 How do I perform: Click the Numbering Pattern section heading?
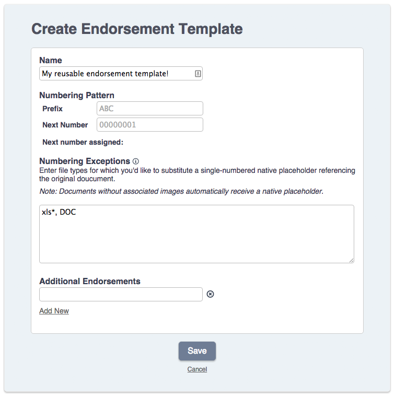[77, 95]
